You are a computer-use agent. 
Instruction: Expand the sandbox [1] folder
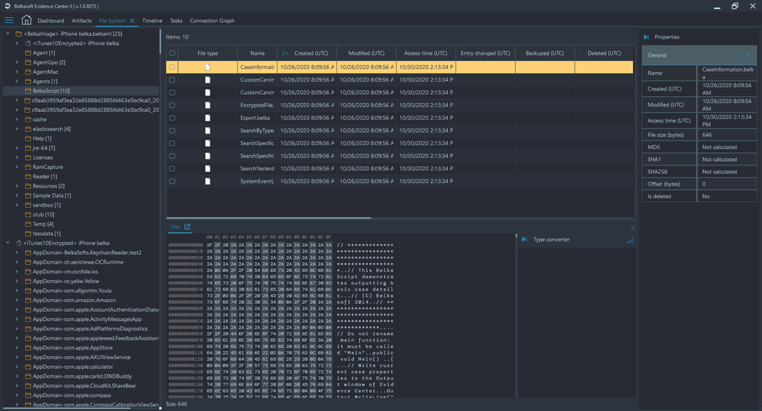tap(17, 205)
